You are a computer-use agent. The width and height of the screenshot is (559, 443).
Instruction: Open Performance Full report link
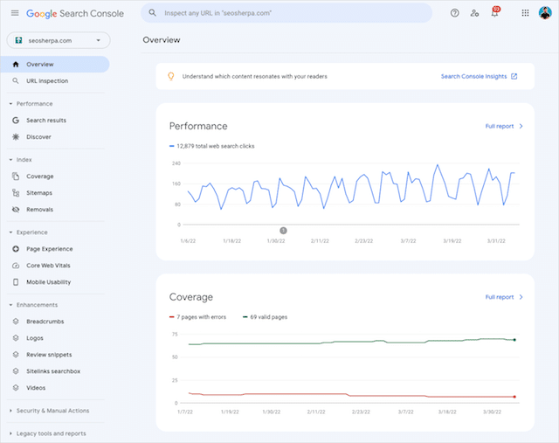click(x=499, y=127)
